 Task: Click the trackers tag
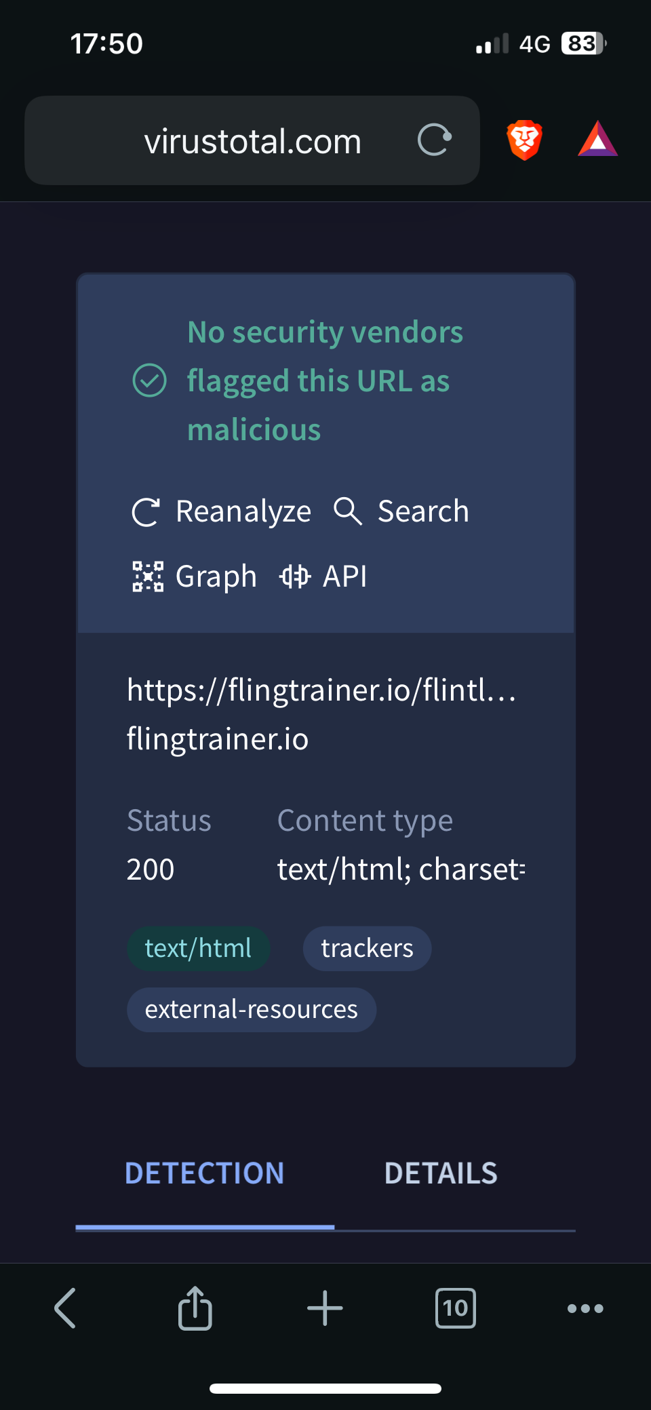tap(367, 948)
